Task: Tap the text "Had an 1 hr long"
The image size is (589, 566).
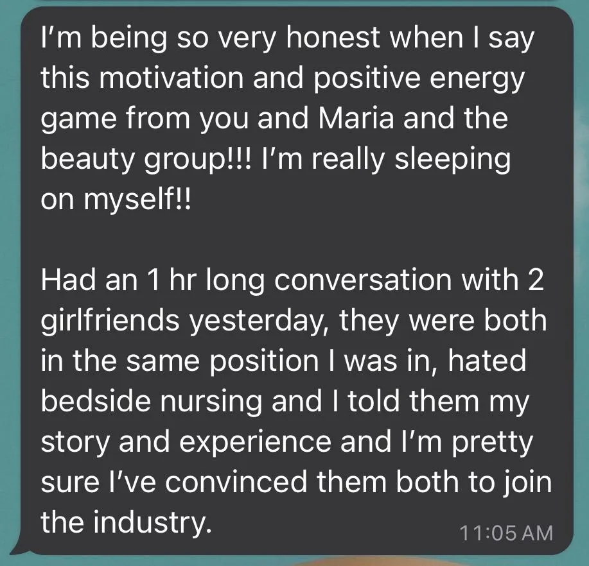Action: [x=153, y=280]
